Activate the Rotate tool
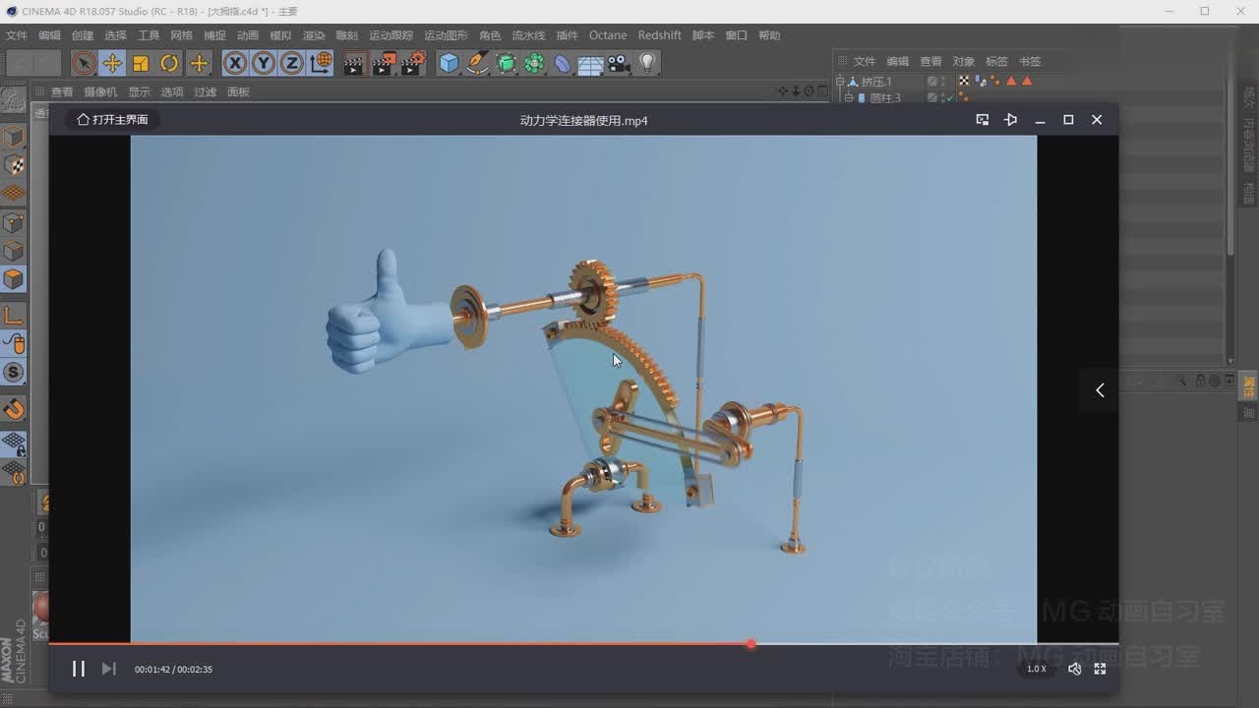 click(169, 64)
